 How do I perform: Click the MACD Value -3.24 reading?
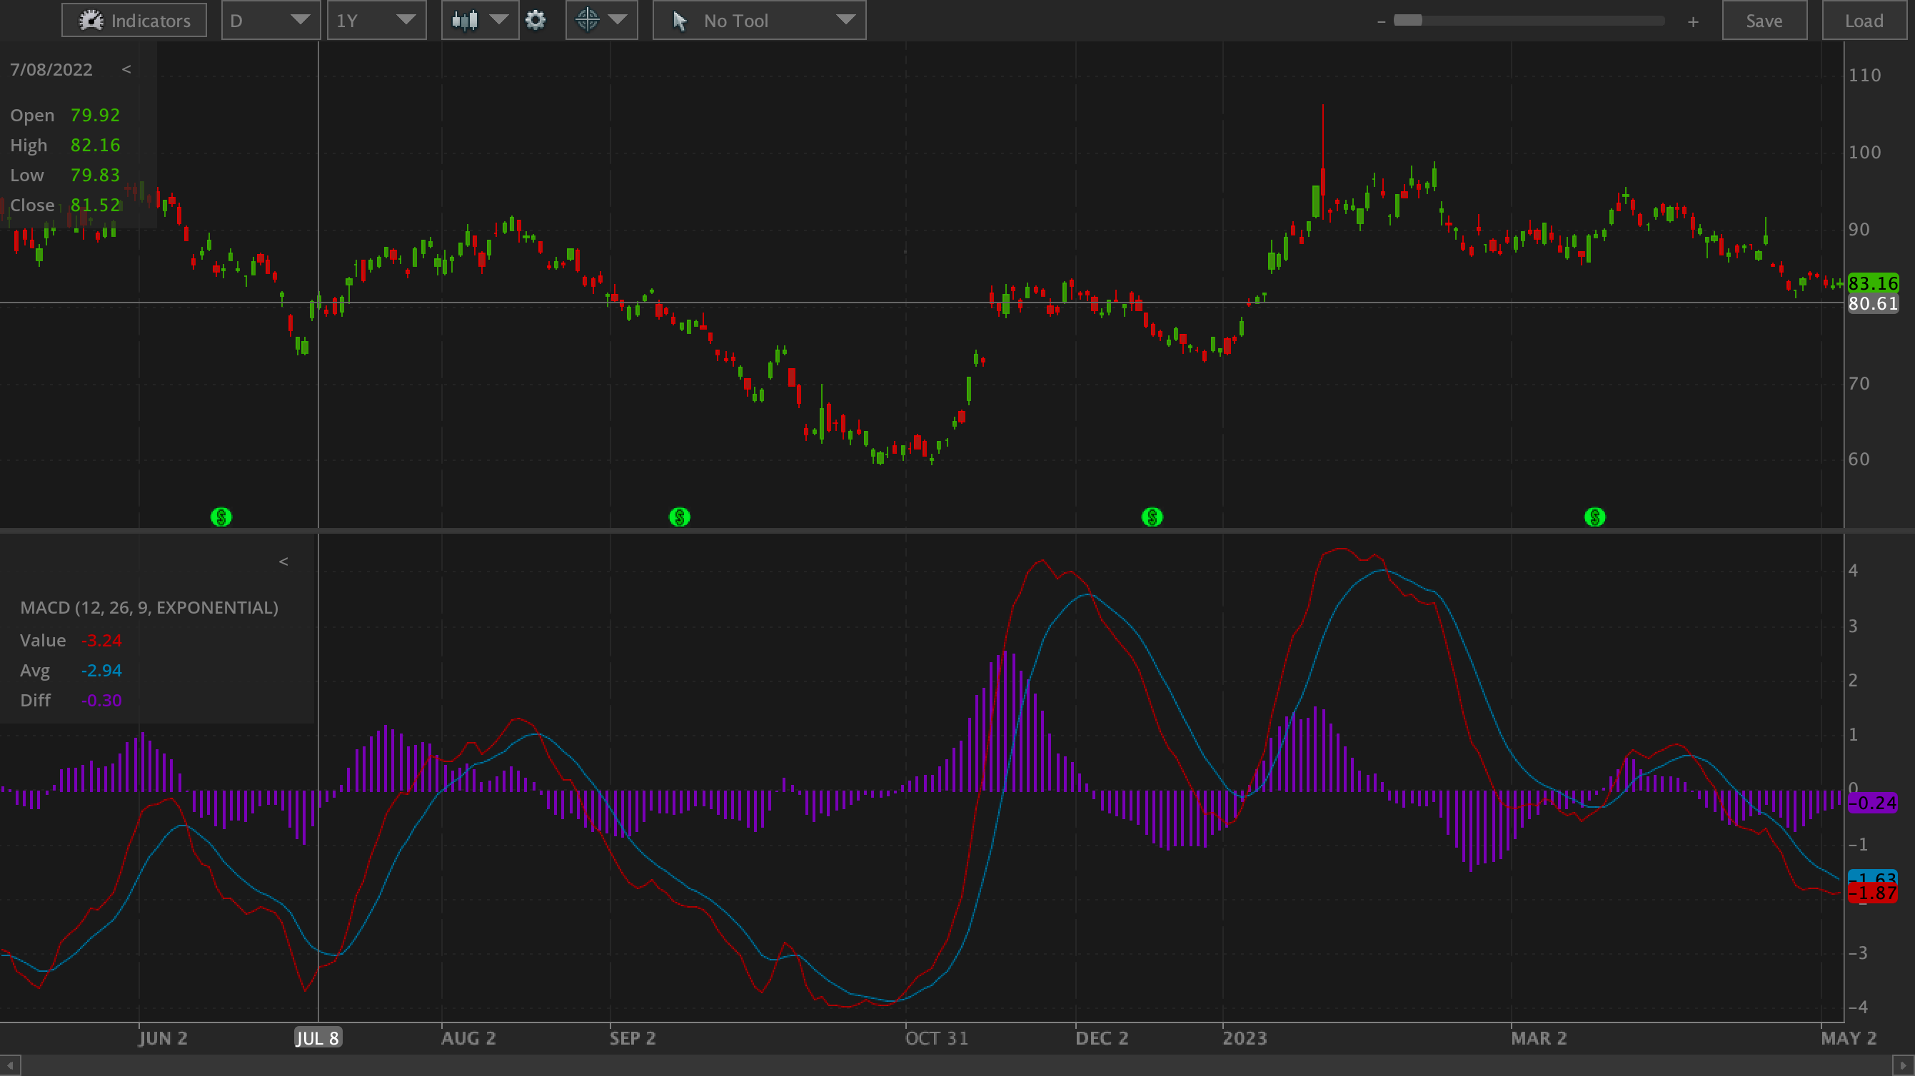pos(101,641)
